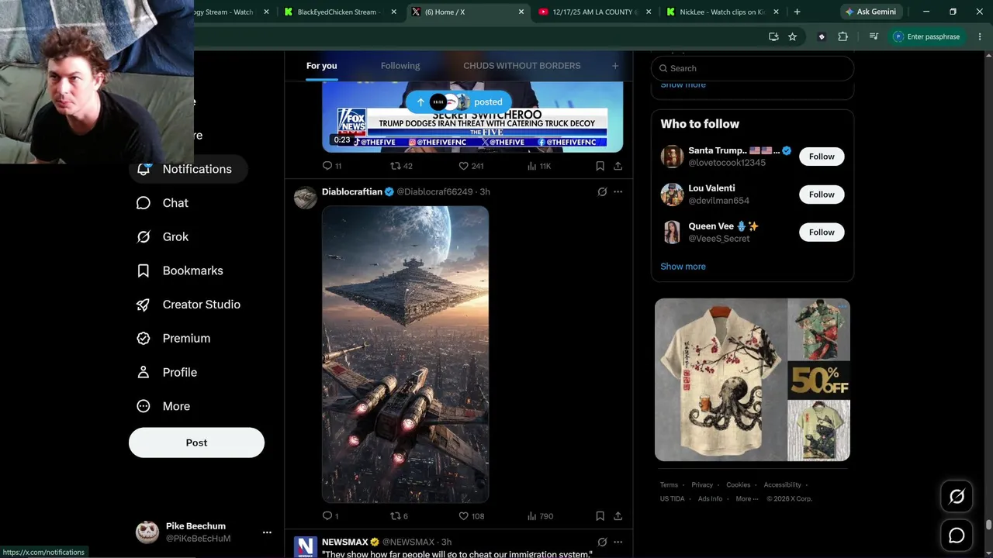Reply to the Fox News video post
The height and width of the screenshot is (558, 993).
(331, 166)
